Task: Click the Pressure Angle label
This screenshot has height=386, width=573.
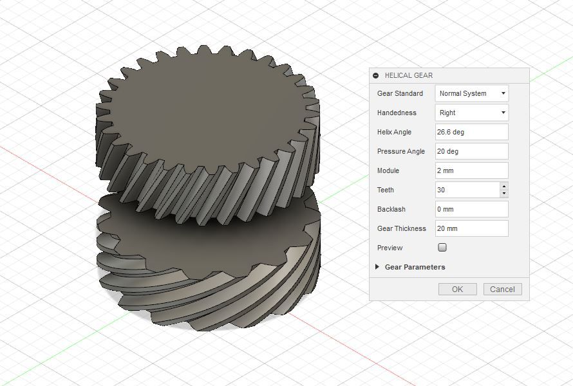Action: [401, 151]
